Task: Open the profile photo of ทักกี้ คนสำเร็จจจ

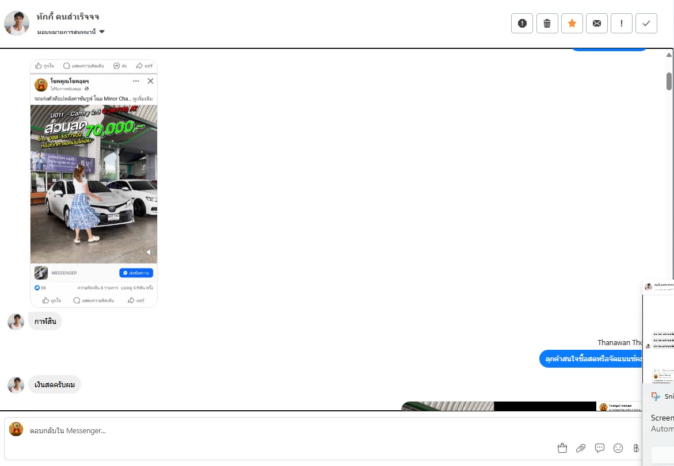Action: coord(17,23)
